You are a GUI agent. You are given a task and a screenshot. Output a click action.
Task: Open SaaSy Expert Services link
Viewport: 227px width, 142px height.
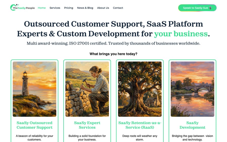pyautogui.click(x=87, y=125)
